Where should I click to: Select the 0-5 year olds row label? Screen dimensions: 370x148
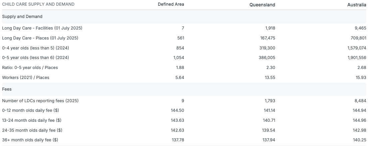click(36, 58)
